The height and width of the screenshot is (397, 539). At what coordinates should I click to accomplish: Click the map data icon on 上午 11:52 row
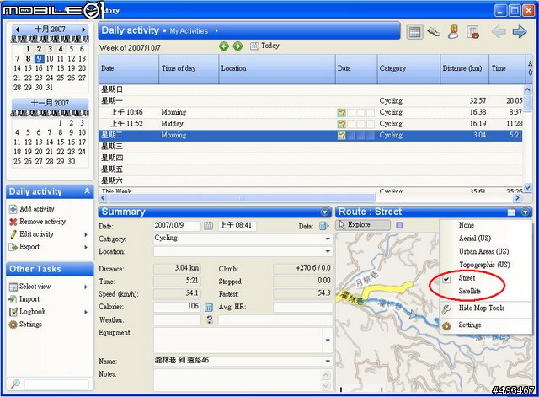341,124
